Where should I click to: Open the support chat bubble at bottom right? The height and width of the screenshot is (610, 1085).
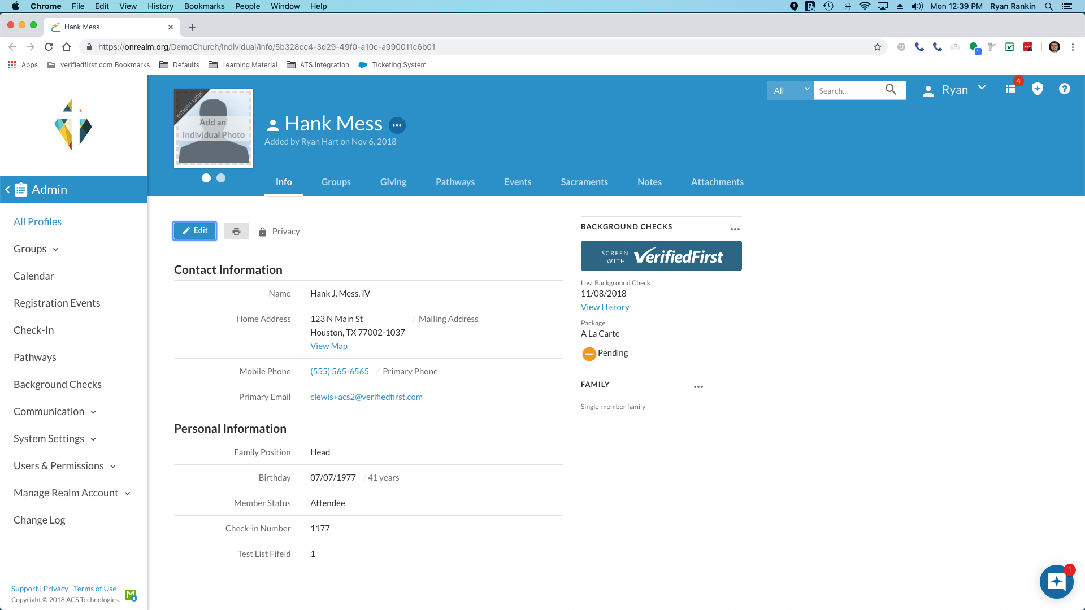1057,581
